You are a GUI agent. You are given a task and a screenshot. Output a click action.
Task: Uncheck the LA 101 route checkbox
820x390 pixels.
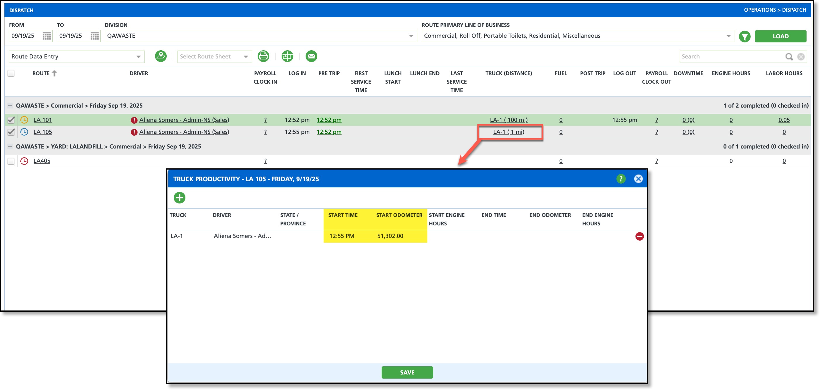pyautogui.click(x=11, y=120)
